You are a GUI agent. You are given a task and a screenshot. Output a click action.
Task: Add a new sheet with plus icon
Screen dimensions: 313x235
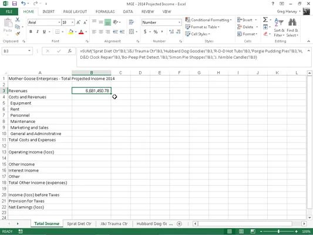click(179, 224)
